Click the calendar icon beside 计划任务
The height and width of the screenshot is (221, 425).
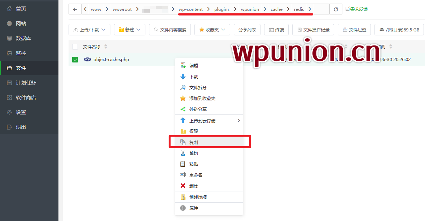point(9,83)
